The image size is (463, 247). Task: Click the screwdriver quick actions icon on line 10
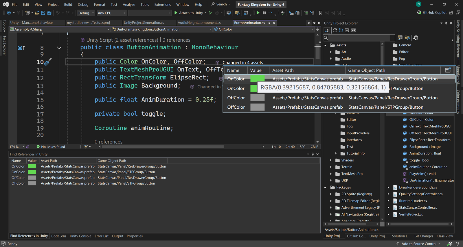(48, 62)
